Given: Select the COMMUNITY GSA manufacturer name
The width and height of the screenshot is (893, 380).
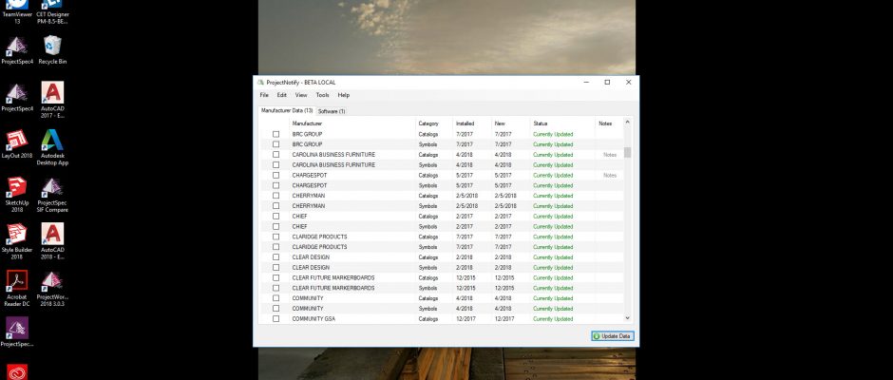Looking at the screenshot, I should coord(313,319).
